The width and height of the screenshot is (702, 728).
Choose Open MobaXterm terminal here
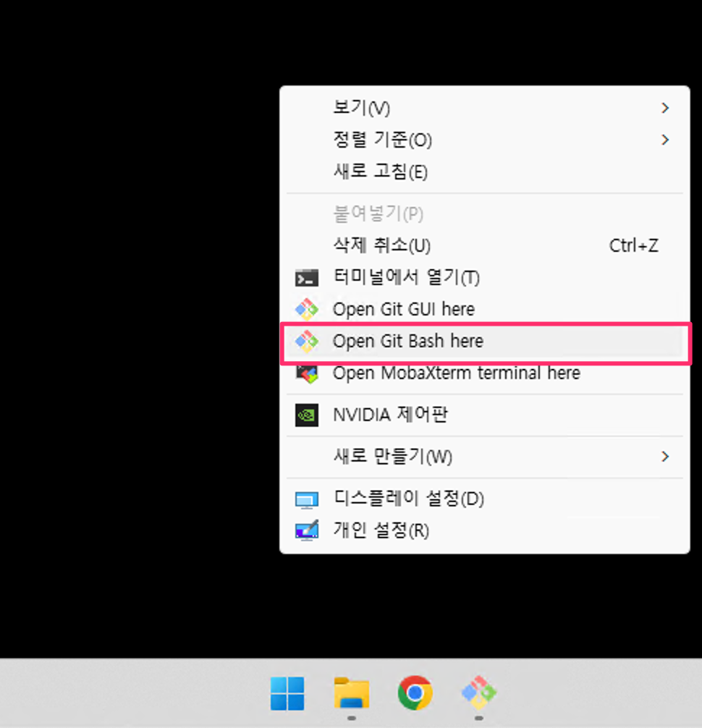[x=485, y=373]
